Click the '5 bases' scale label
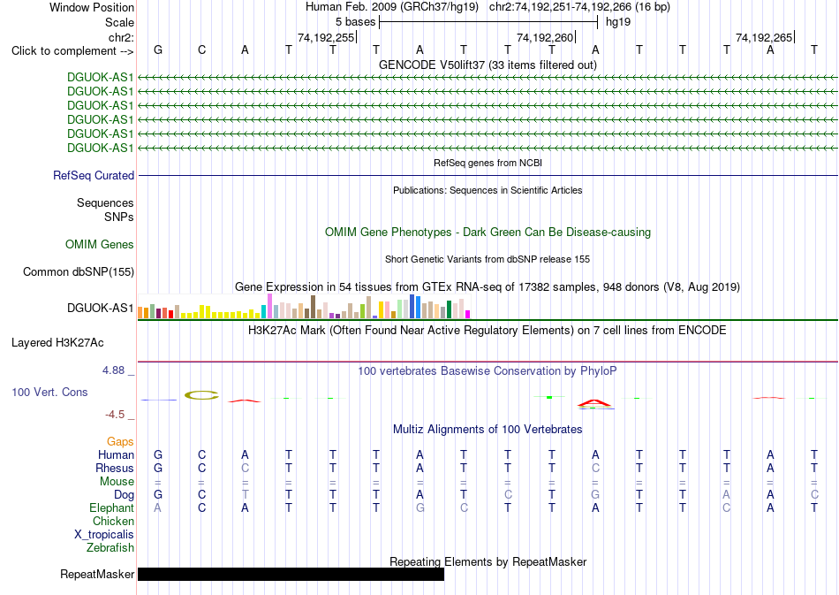Viewport: 839px width, 595px height. pyautogui.click(x=355, y=22)
